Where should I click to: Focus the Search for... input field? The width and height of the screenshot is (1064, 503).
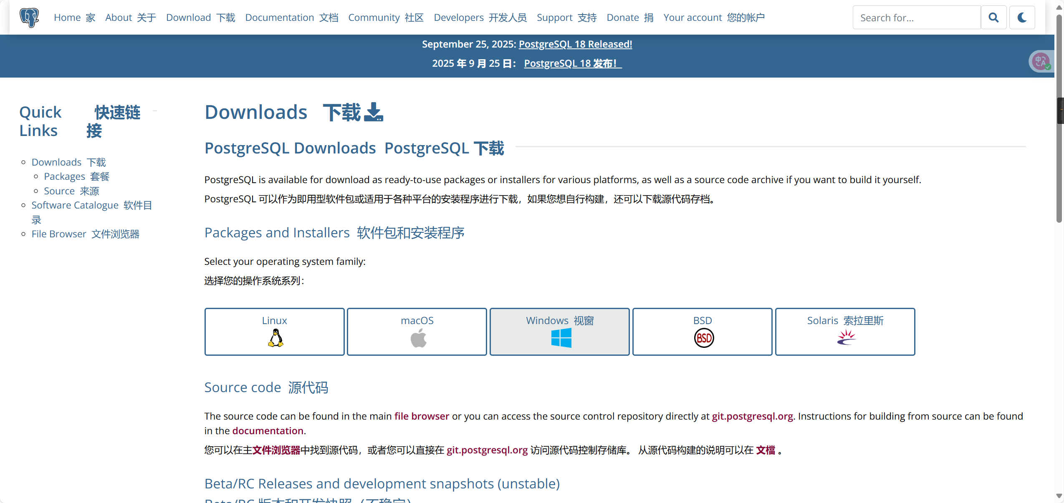point(916,18)
